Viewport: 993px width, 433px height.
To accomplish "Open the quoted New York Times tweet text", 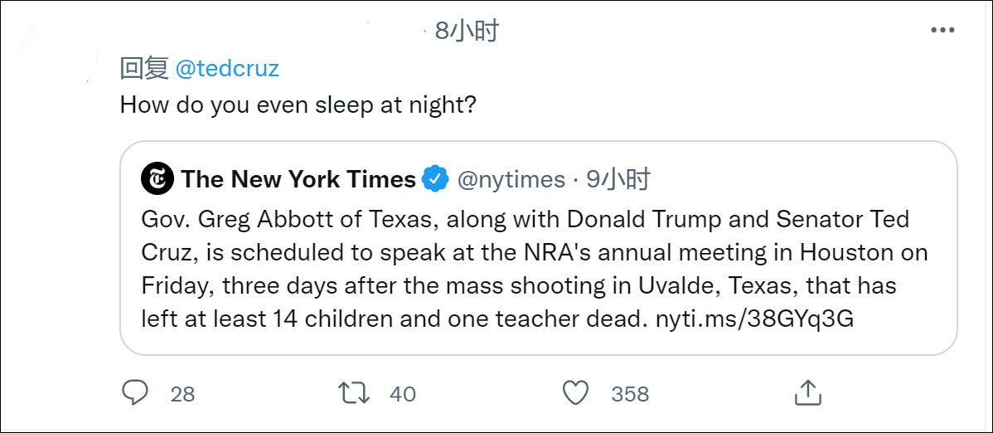I will click(530, 270).
